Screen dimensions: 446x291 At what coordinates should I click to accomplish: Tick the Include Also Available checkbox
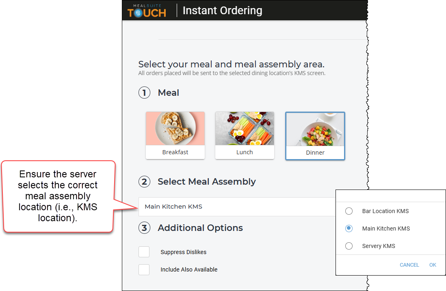[144, 269]
